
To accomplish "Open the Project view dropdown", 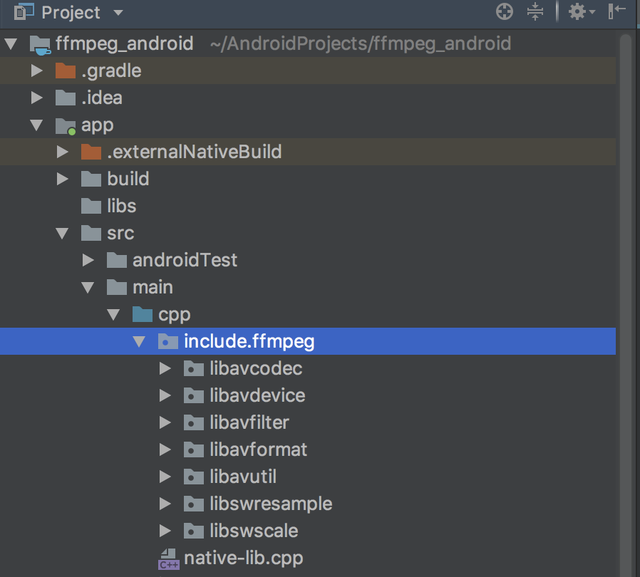I will click(118, 13).
